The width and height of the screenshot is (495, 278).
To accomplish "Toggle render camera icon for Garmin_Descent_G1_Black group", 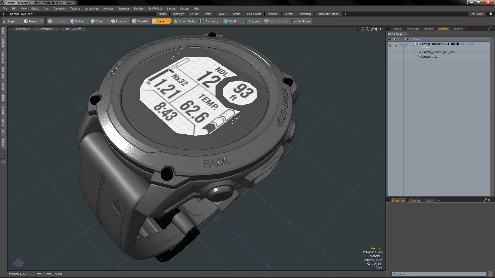I will [x=395, y=46].
